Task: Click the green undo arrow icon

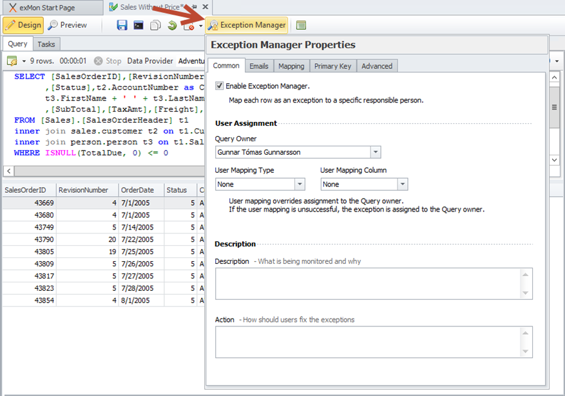Action: coord(172,25)
